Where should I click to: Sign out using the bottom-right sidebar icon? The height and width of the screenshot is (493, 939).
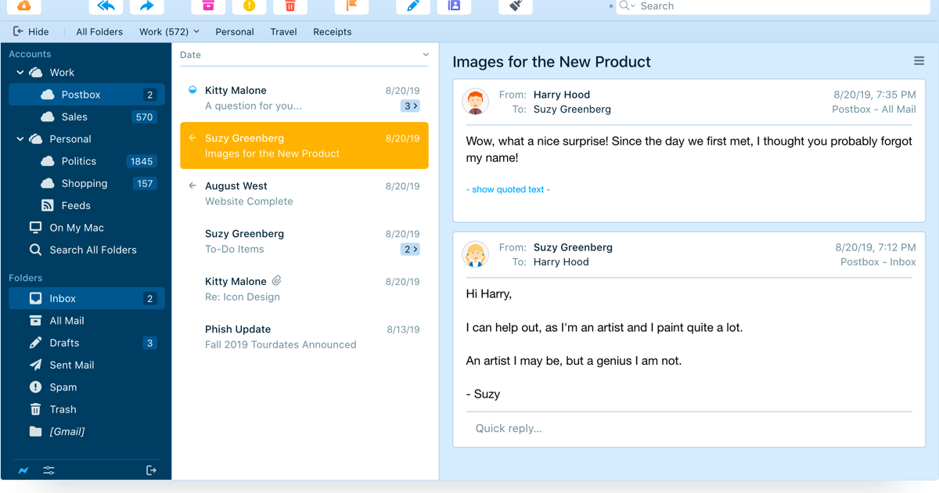tap(151, 470)
